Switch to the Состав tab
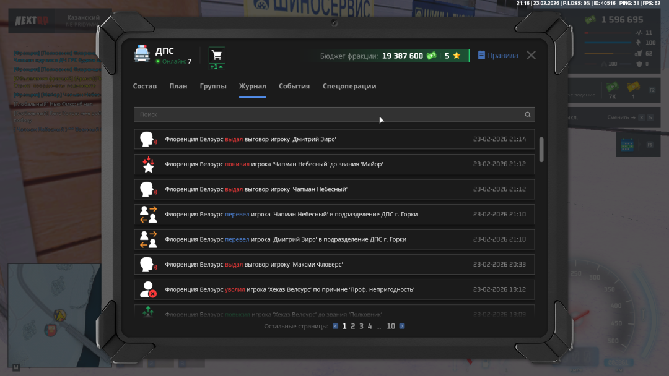 pos(145,87)
